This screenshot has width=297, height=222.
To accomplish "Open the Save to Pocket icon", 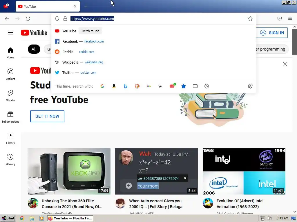I will tap(280, 18).
